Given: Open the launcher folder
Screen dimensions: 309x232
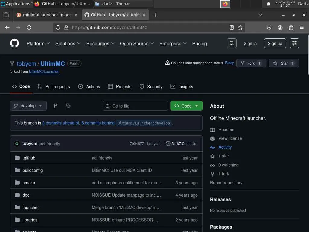Looking at the screenshot, I should tap(30, 208).
